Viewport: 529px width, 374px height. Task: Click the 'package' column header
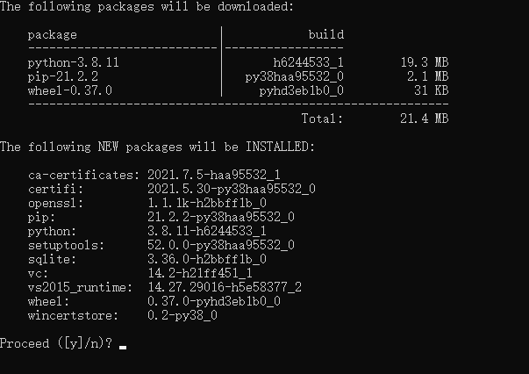tap(53, 35)
